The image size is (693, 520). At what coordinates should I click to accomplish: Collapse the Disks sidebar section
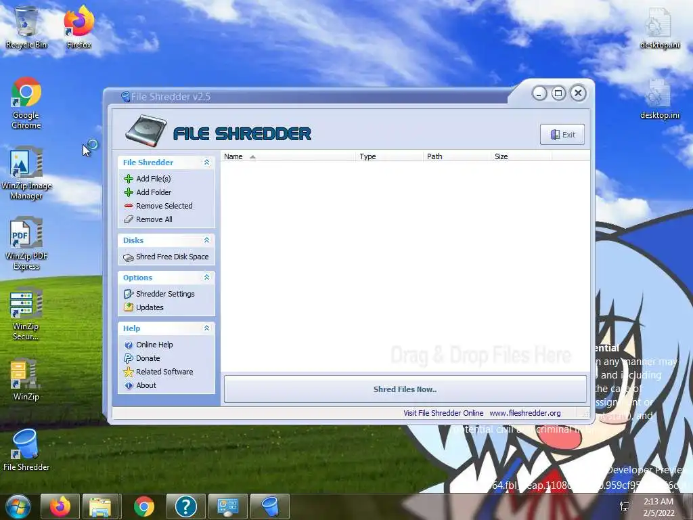(x=206, y=240)
